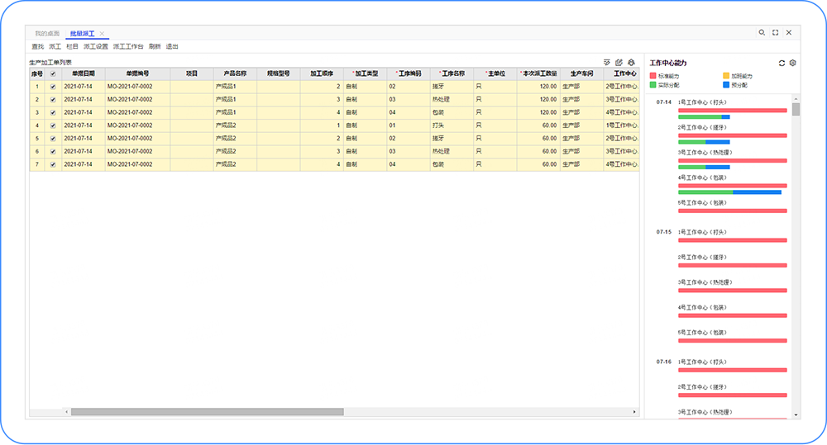The image size is (827, 445).
Task: Uncheck the checkbox in row 1
Action: [53, 86]
